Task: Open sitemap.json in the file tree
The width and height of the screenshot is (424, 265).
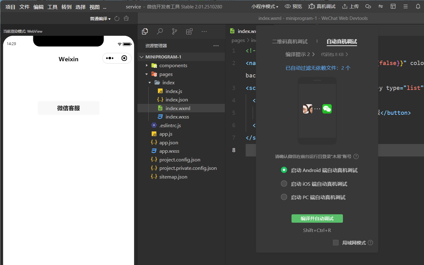Action: click(x=173, y=177)
